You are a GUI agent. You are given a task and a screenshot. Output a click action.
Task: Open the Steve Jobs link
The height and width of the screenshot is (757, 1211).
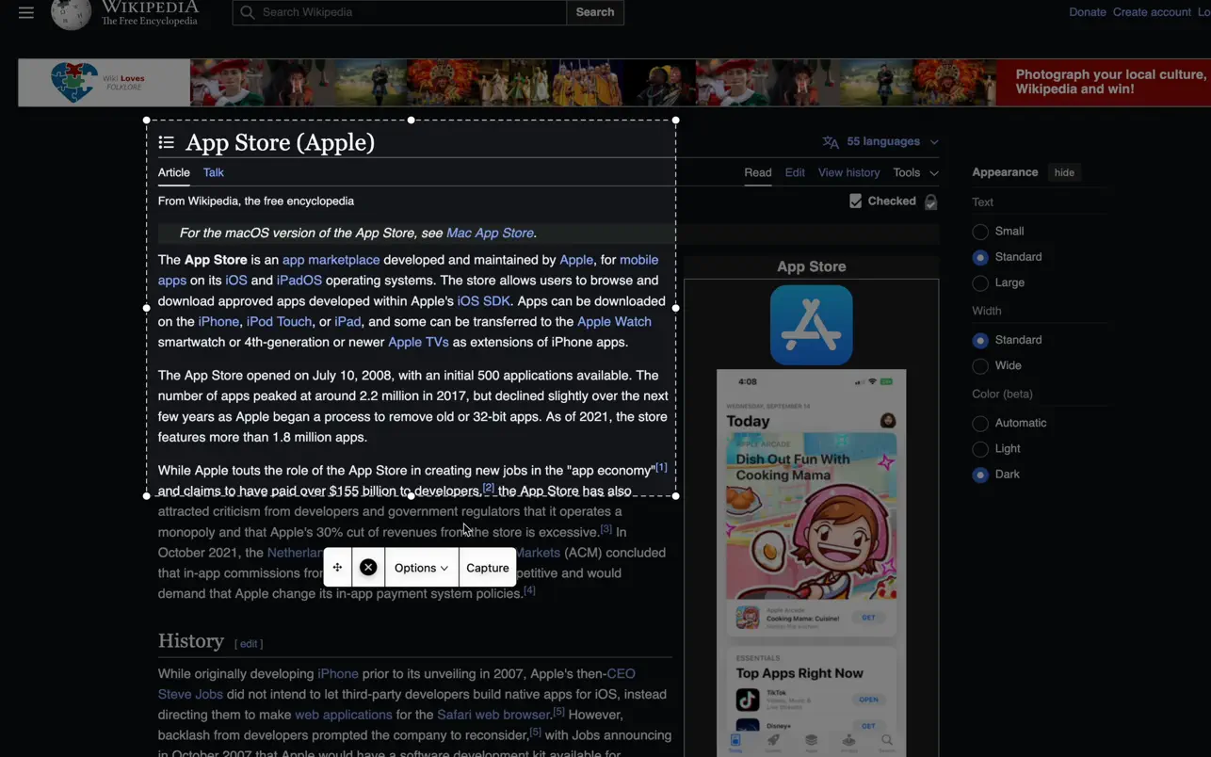pyautogui.click(x=190, y=695)
